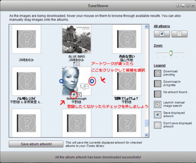Click the scroll up arrow in album list
The width and height of the screenshot is (196, 163).
[x=146, y=27]
